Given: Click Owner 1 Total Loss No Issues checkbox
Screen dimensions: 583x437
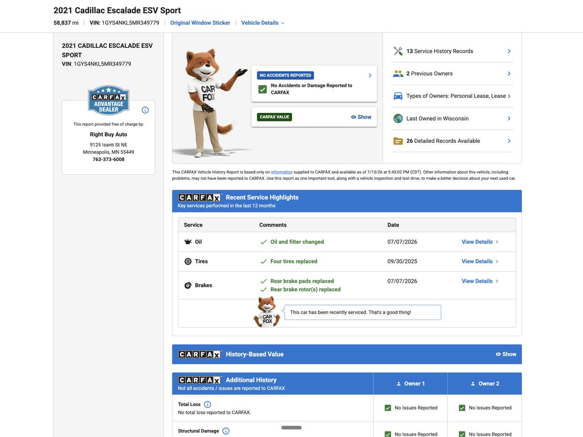Looking at the screenshot, I should coord(388,408).
